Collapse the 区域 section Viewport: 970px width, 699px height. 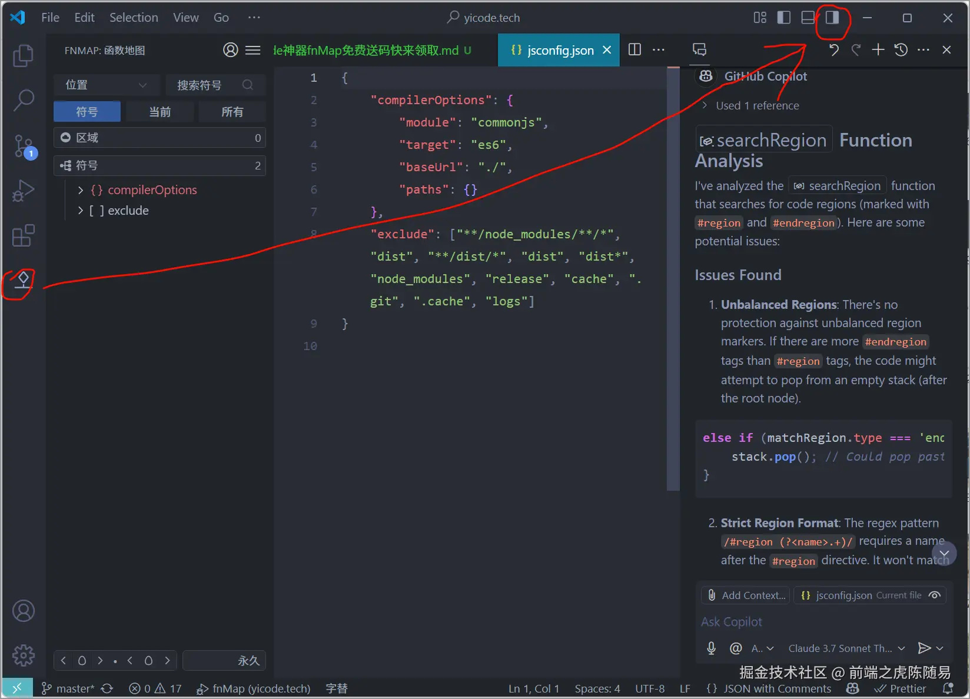coord(160,138)
